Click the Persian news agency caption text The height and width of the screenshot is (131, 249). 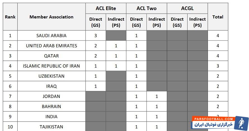click(213, 125)
